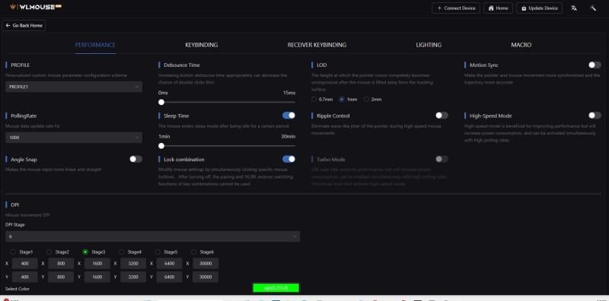
Task: Click Stage5 Y DPI field 6400
Action: point(169,277)
